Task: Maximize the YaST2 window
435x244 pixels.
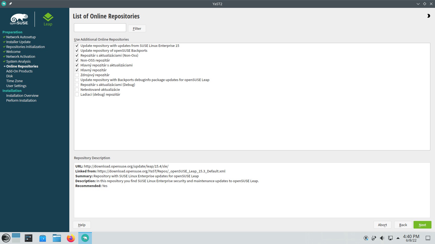Action: coord(425,4)
